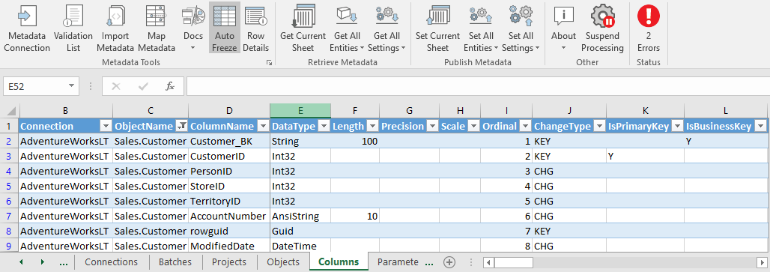Show Row Details
Viewport: 770px width, 272px height.
tap(256, 28)
